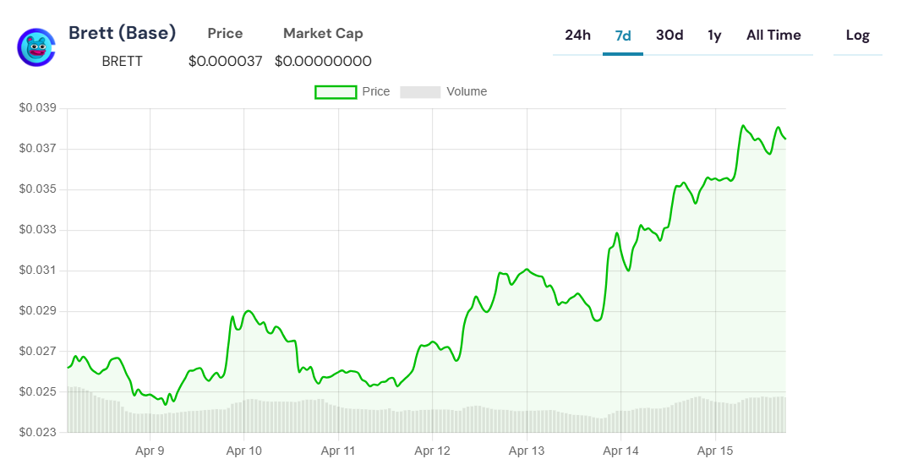The image size is (918, 470).
Task: Open the Brett (Base) coin title
Action: pos(123,33)
